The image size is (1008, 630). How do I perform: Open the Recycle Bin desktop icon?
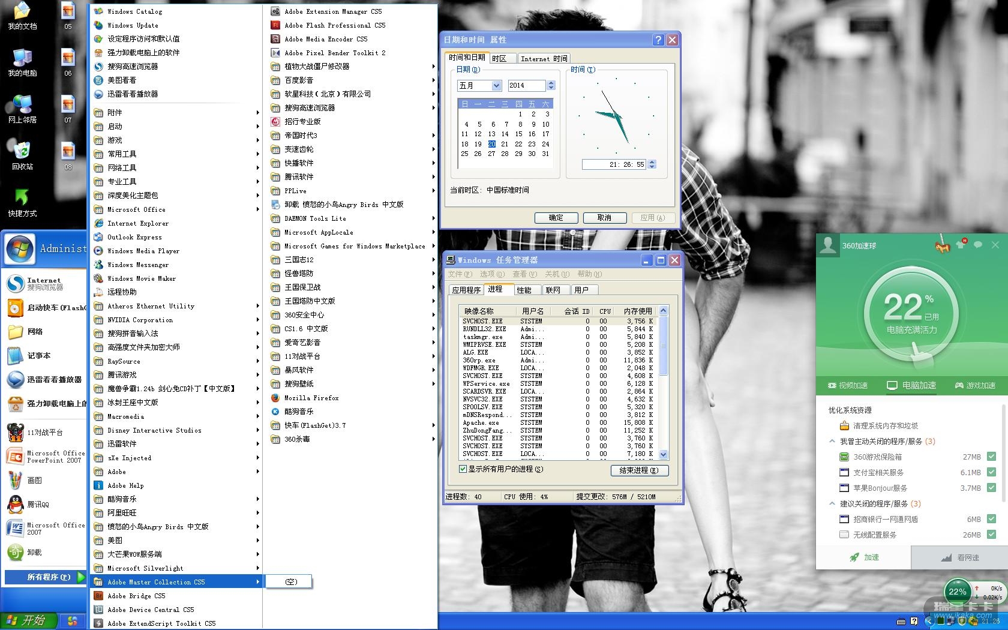tap(22, 153)
